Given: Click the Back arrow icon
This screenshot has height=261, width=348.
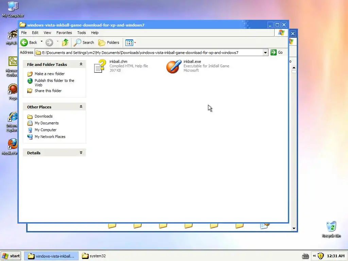Looking at the screenshot, I should (24, 42).
